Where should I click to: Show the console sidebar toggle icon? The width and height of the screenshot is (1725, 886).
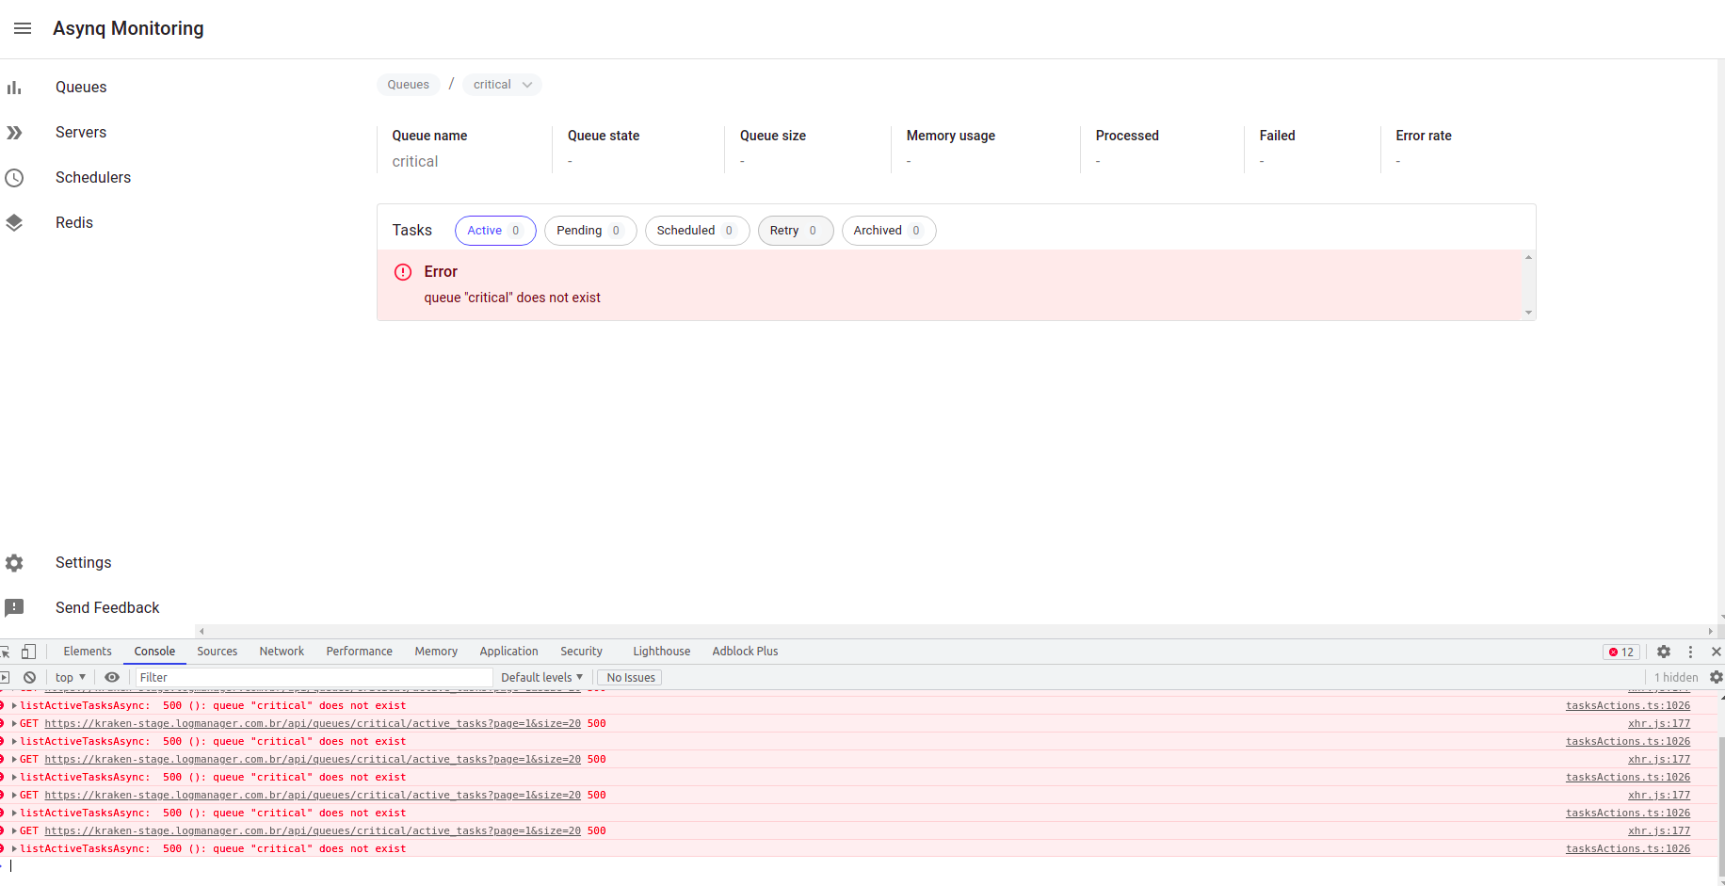(x=5, y=677)
